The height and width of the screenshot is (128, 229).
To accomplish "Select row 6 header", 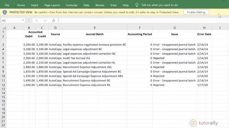I will (3, 58).
